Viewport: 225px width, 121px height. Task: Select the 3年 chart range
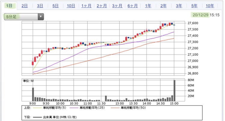click(x=179, y=6)
